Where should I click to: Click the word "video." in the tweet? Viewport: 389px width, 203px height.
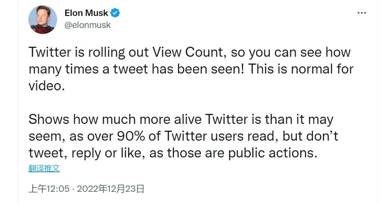(46, 86)
